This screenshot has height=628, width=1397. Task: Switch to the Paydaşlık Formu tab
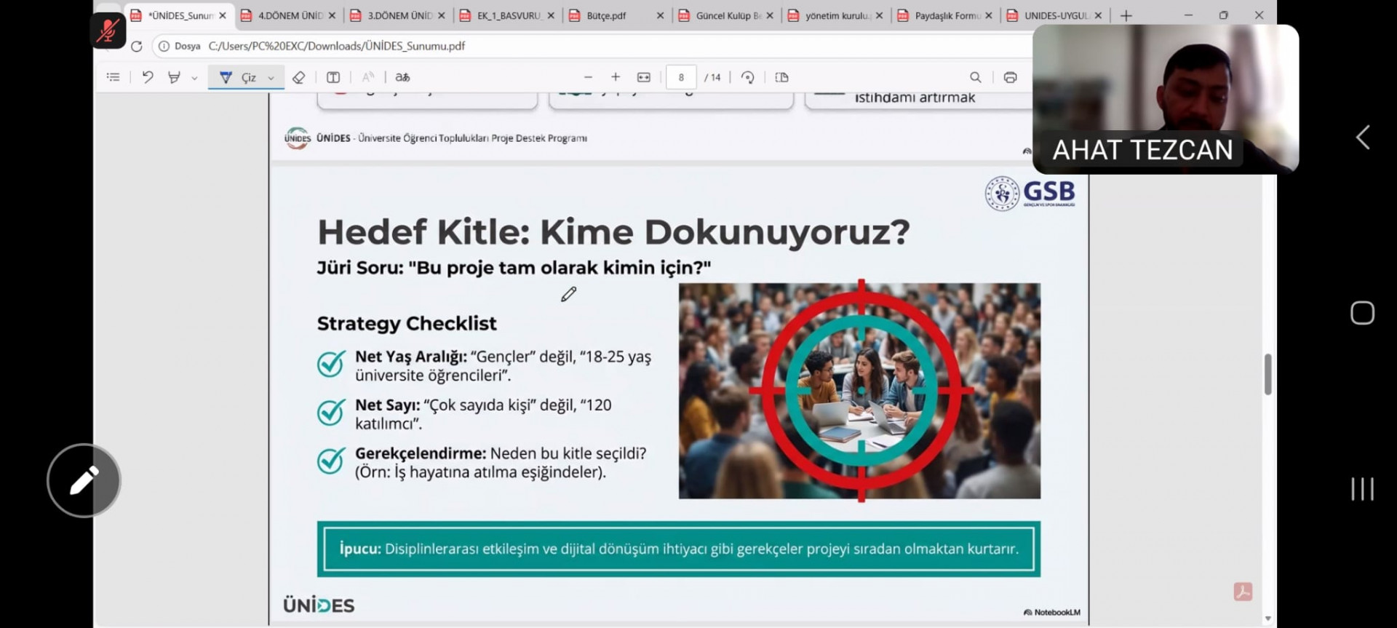[946, 15]
